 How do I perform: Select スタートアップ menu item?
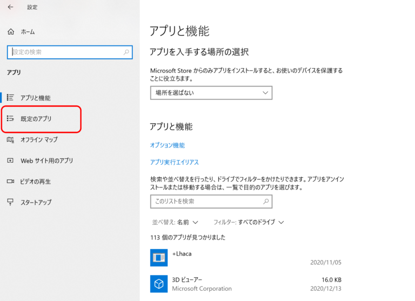click(x=36, y=202)
